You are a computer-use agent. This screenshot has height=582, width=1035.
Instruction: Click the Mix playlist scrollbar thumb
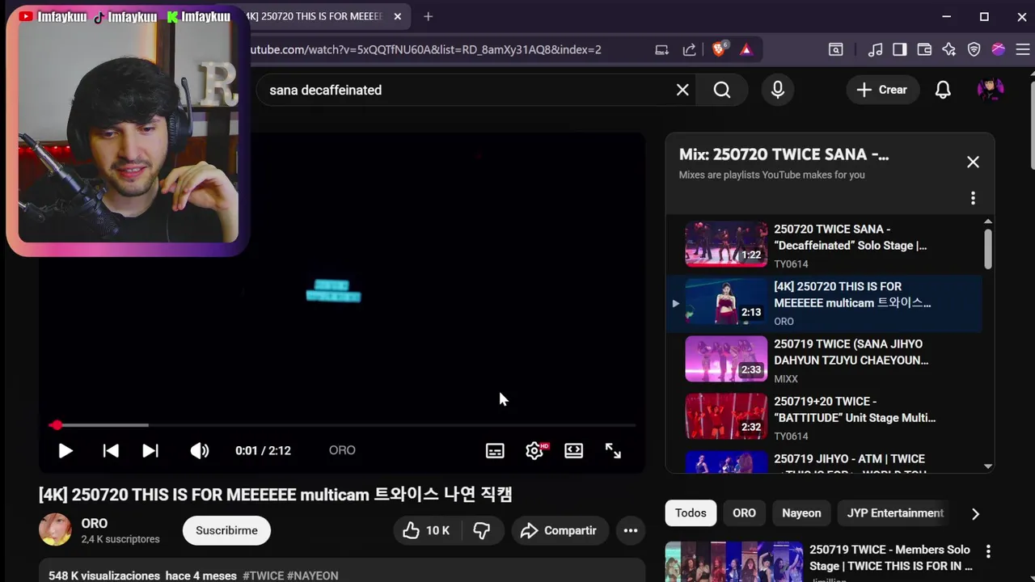coord(988,249)
